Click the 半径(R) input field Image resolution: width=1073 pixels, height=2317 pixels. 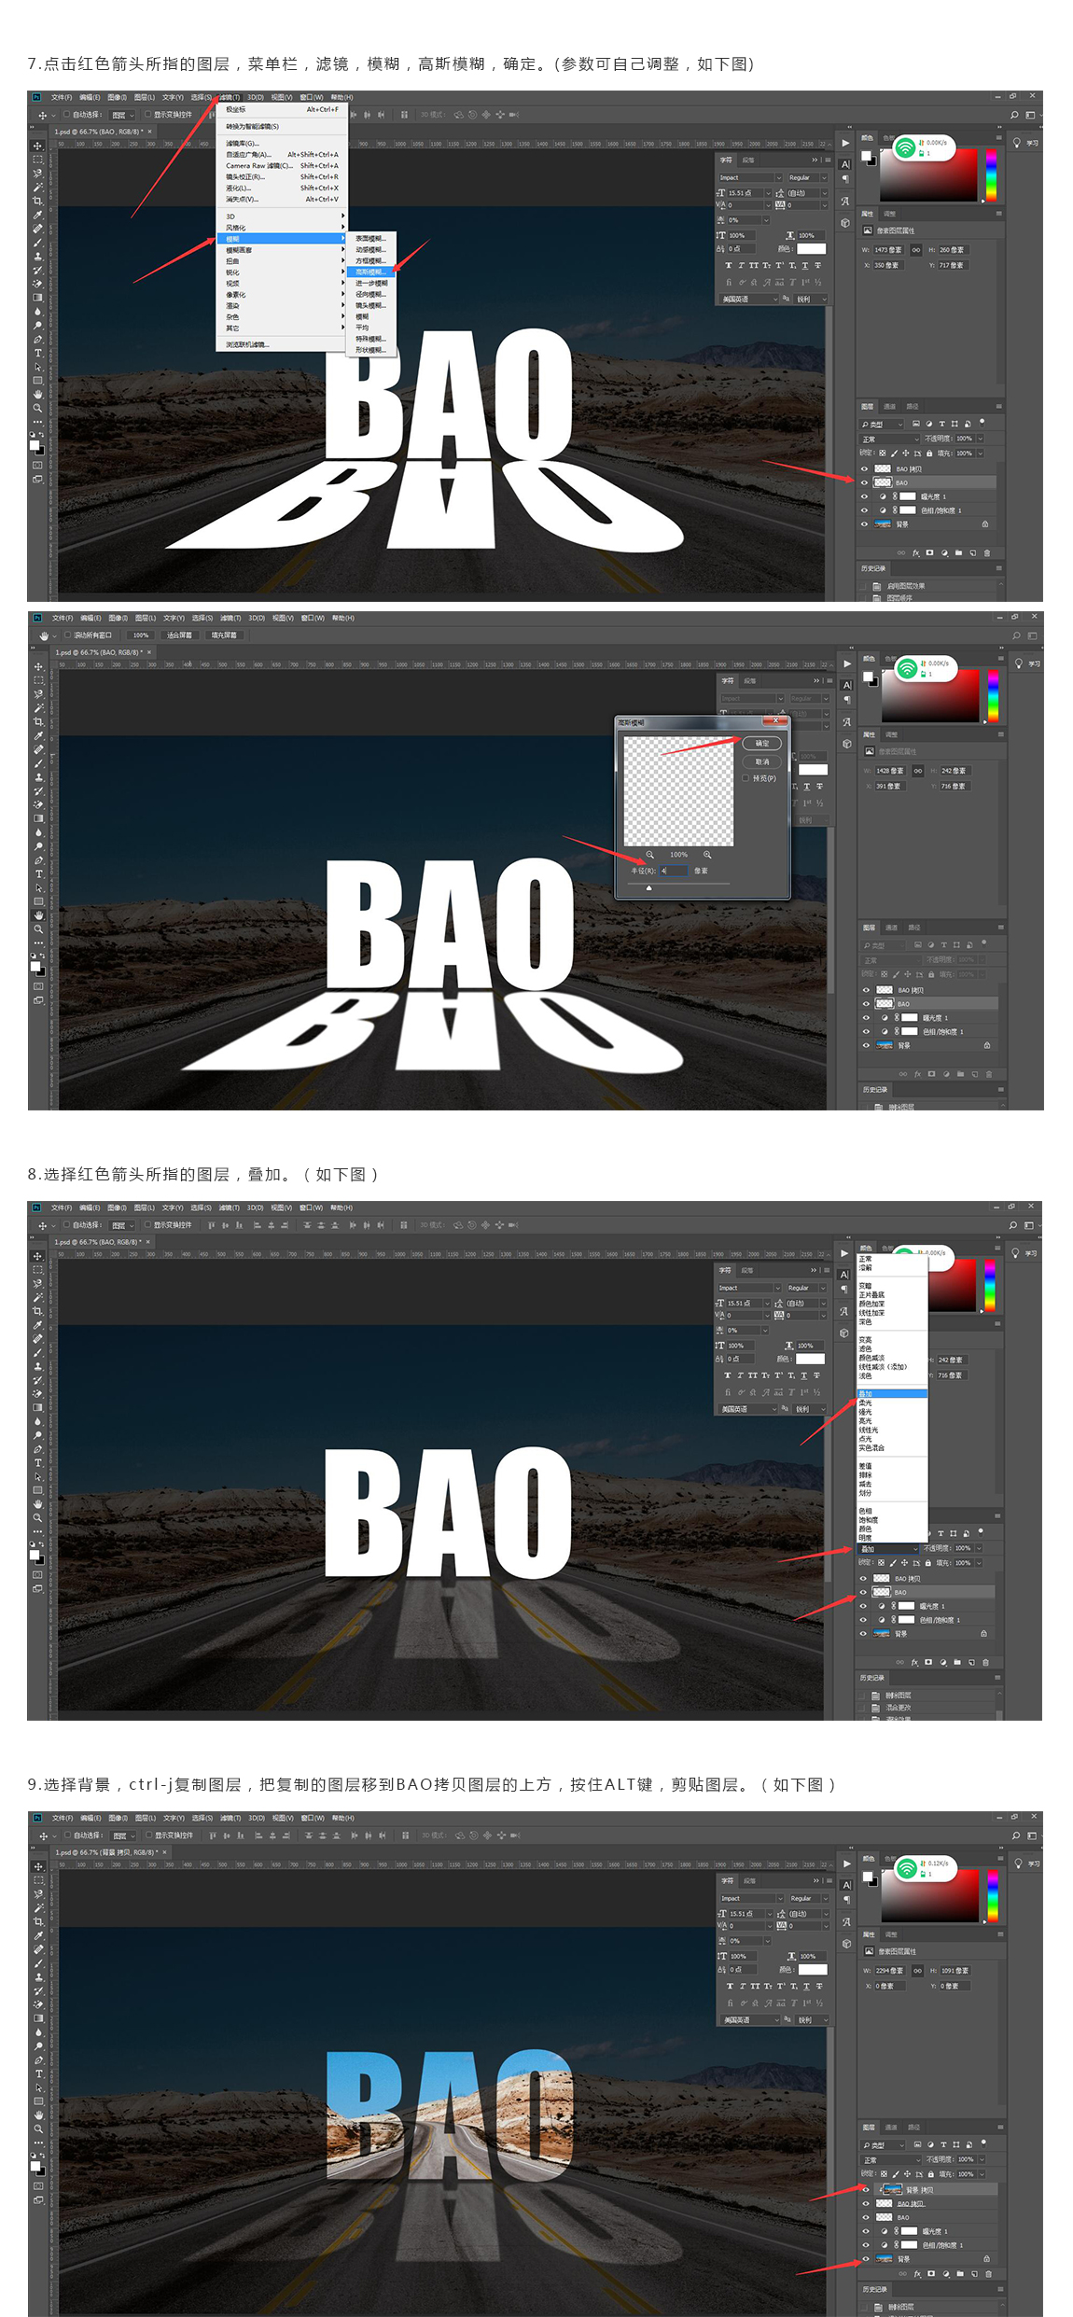673,871
